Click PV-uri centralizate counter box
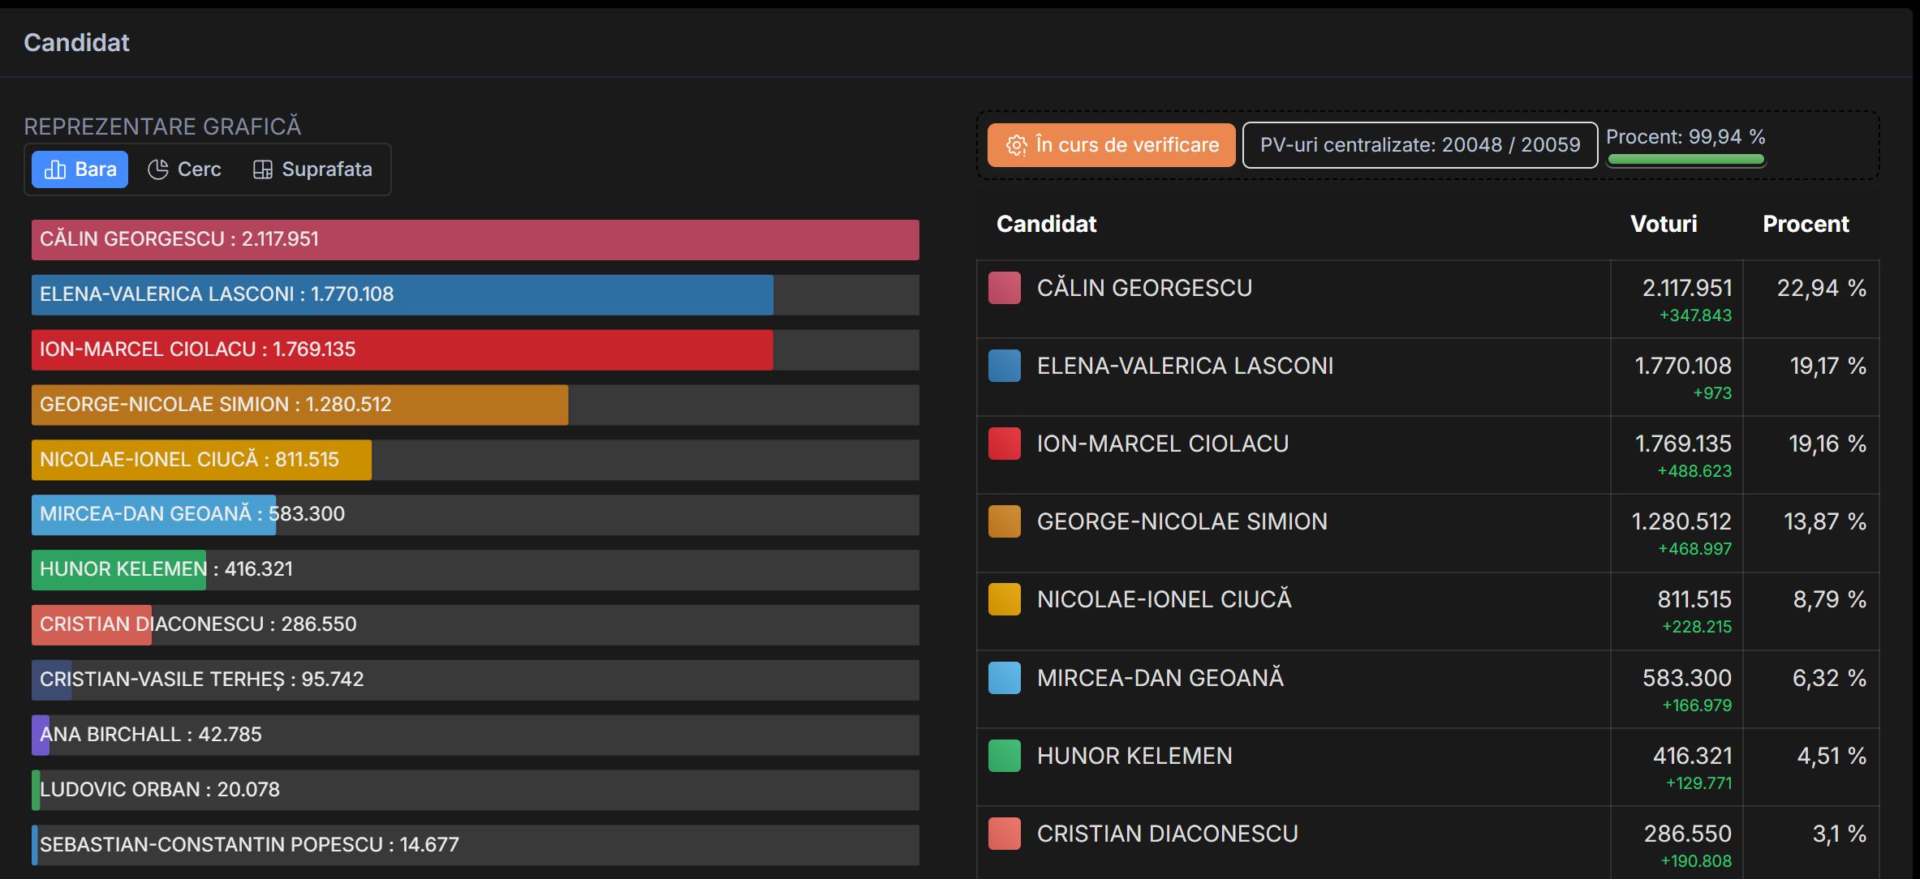The image size is (1920, 879). coord(1419,145)
